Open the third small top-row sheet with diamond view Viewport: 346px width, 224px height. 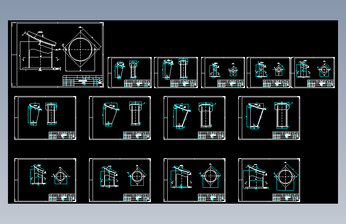223,73
